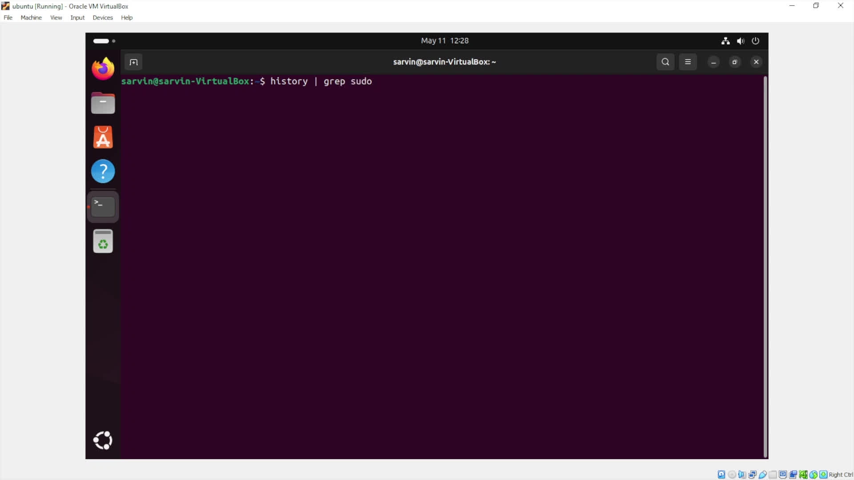This screenshot has height=480, width=854.
Task: Open the Files manager in dock
Action: [103, 103]
